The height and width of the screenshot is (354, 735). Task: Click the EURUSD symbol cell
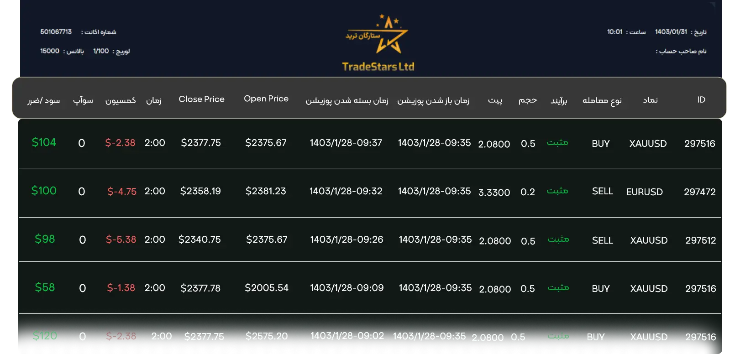644,192
